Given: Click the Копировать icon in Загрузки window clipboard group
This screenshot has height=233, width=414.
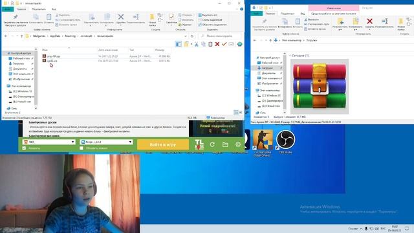Looking at the screenshot, I should coord(285,21).
